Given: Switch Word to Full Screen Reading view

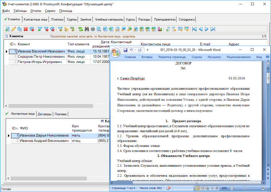Looking at the screenshot, I should click(203, 188).
